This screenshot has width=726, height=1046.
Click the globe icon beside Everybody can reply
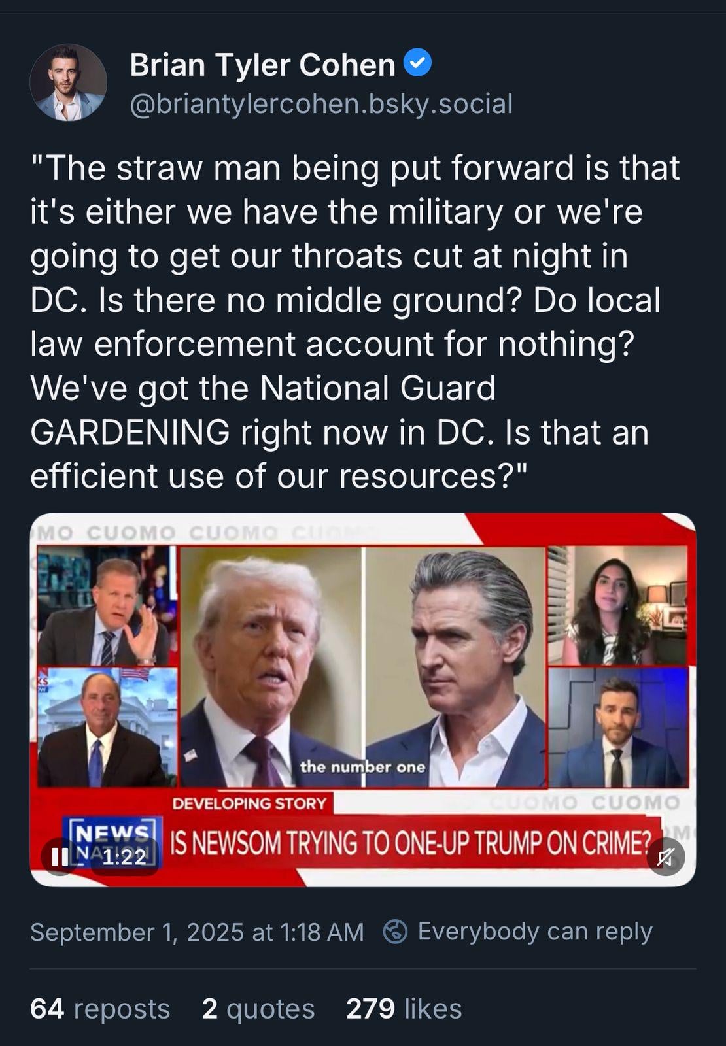click(395, 931)
